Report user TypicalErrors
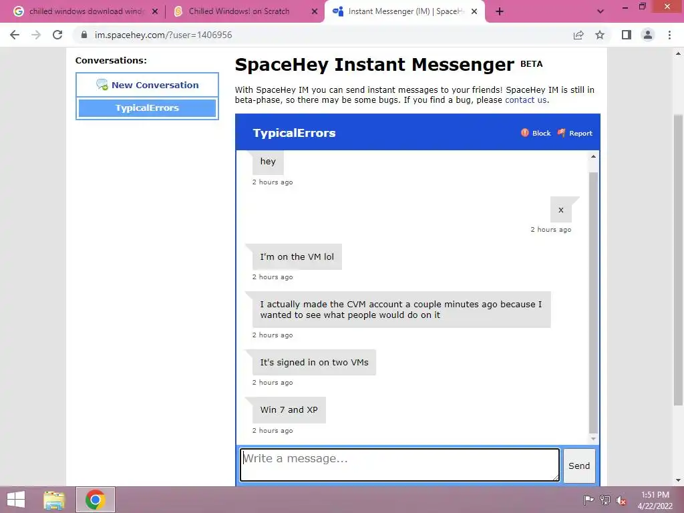 [x=574, y=133]
